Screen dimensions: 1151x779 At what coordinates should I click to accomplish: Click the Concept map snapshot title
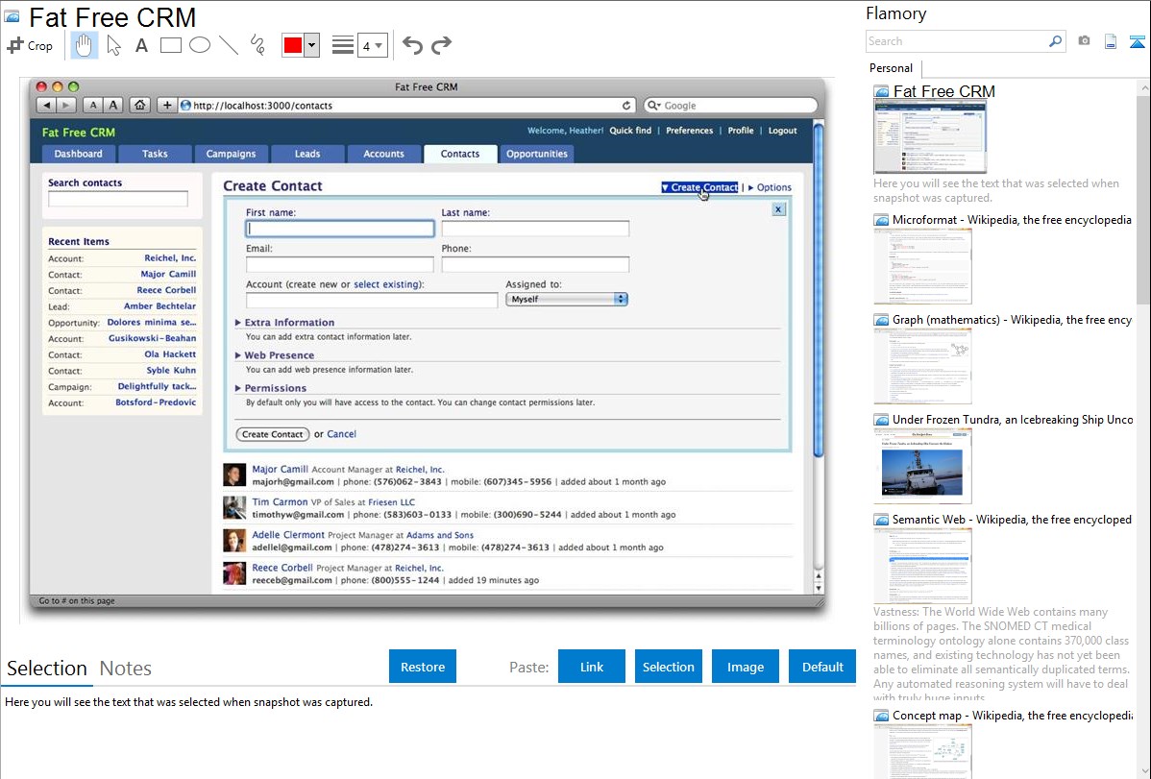click(1013, 716)
